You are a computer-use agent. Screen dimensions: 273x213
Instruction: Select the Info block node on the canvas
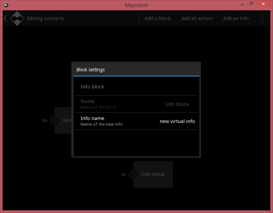tap(153, 174)
